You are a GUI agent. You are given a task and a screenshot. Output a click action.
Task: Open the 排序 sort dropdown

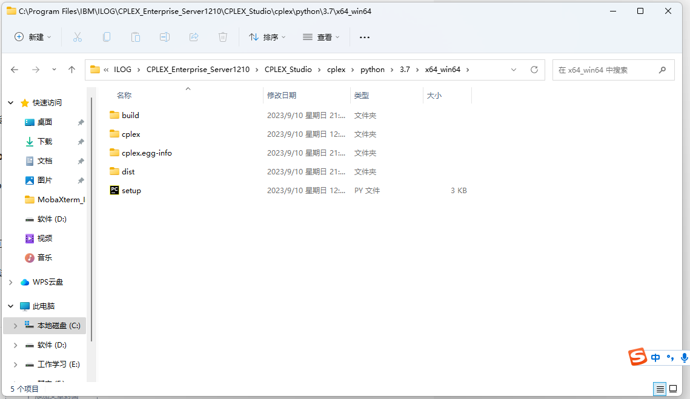pos(267,38)
